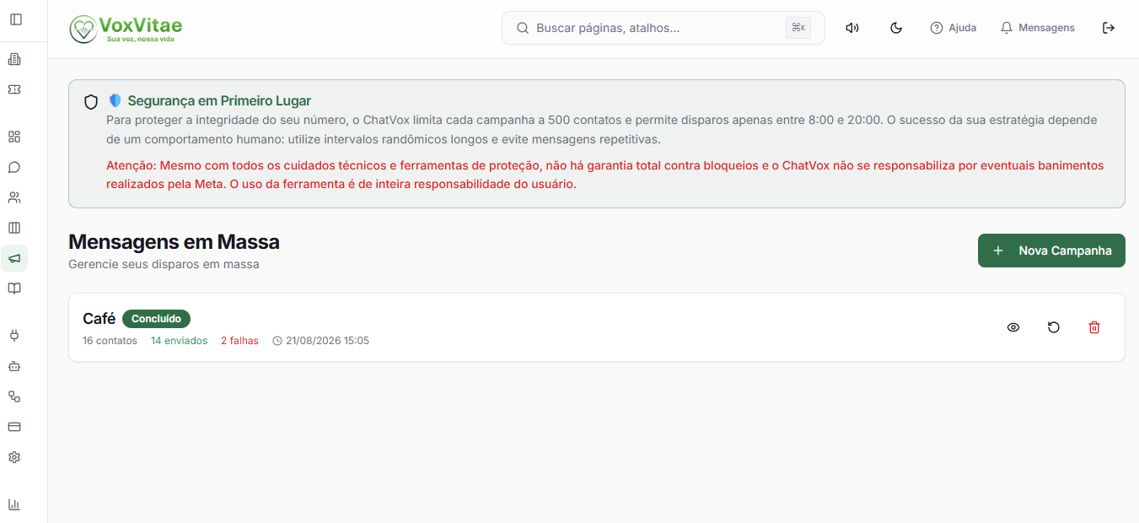This screenshot has height=523, width=1139.
Task: Toggle the sidebar panel icon
Action: point(16,19)
